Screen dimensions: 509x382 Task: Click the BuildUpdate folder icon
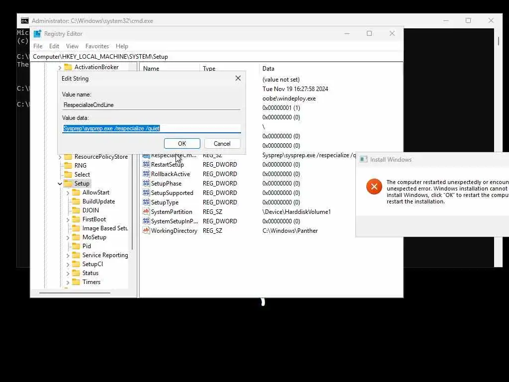click(76, 201)
